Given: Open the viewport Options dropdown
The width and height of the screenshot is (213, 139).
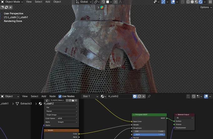Looking at the screenshot, I should point(206,7).
